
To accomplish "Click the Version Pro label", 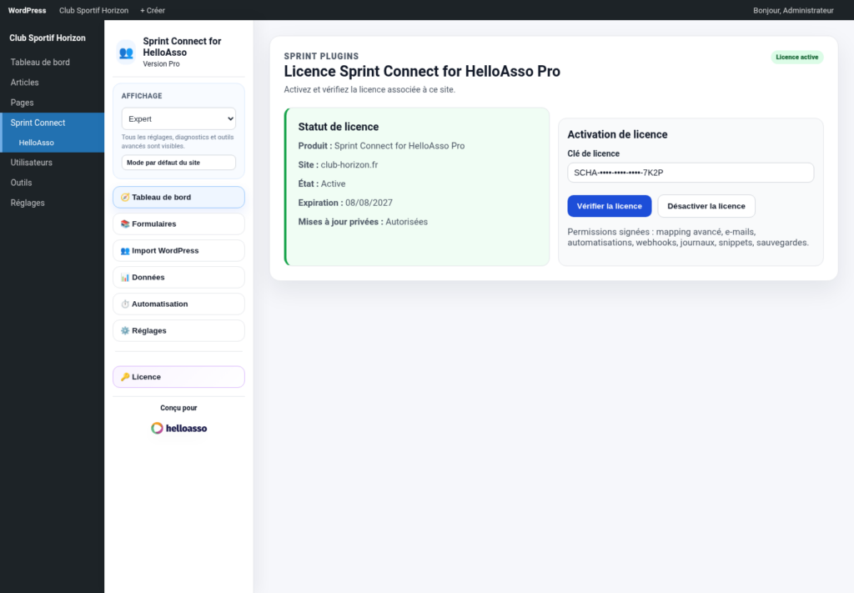I will (x=161, y=63).
